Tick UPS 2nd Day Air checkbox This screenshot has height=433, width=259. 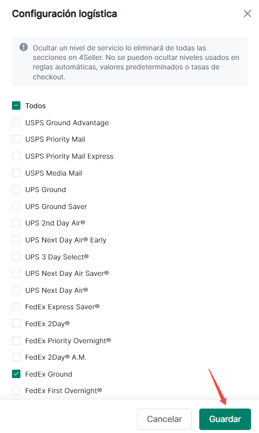click(x=16, y=223)
